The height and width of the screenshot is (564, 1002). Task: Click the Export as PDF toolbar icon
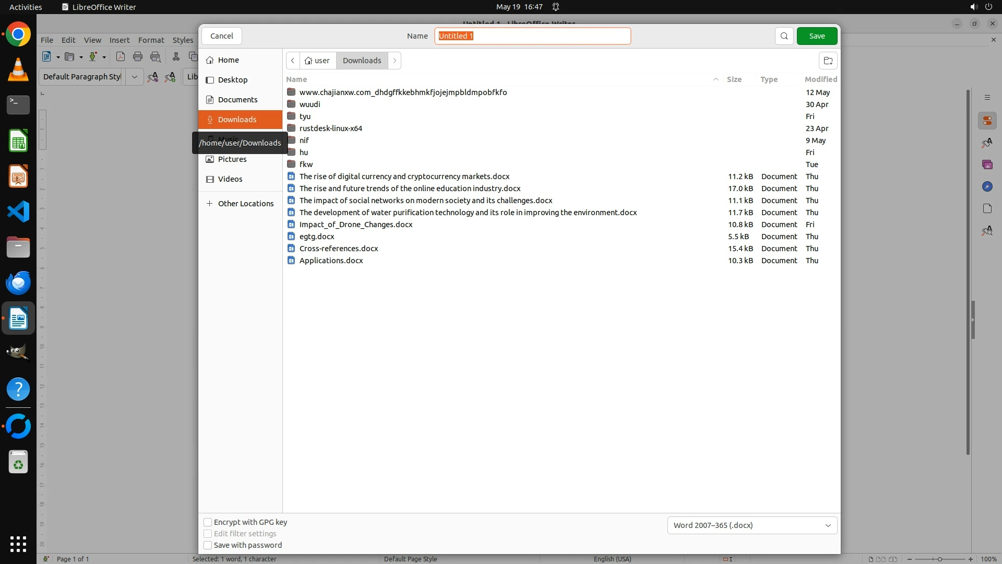click(121, 57)
